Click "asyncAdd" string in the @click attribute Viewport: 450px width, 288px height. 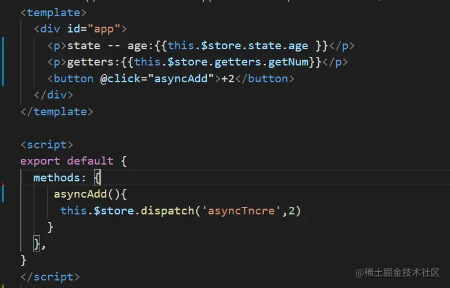point(181,79)
